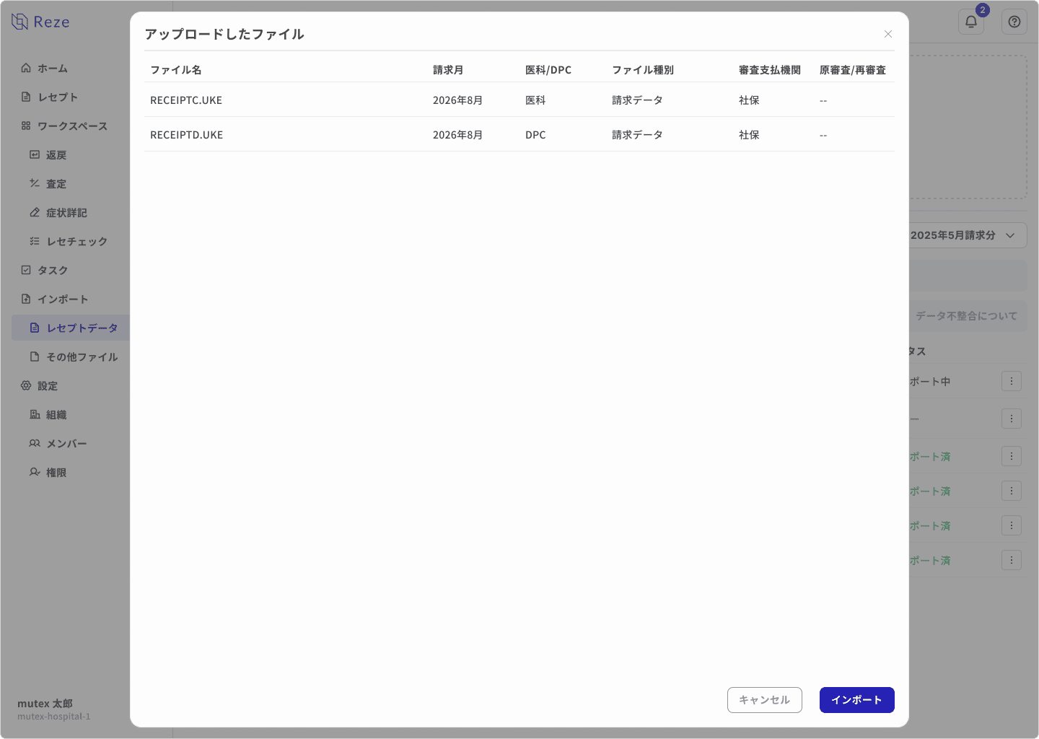
Task: Open the 設定 gear icon
Action: pos(26,385)
